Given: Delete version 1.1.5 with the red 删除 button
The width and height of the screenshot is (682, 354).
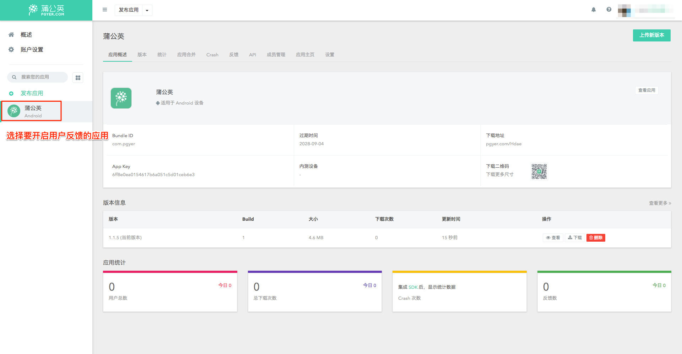Looking at the screenshot, I should [x=596, y=238].
